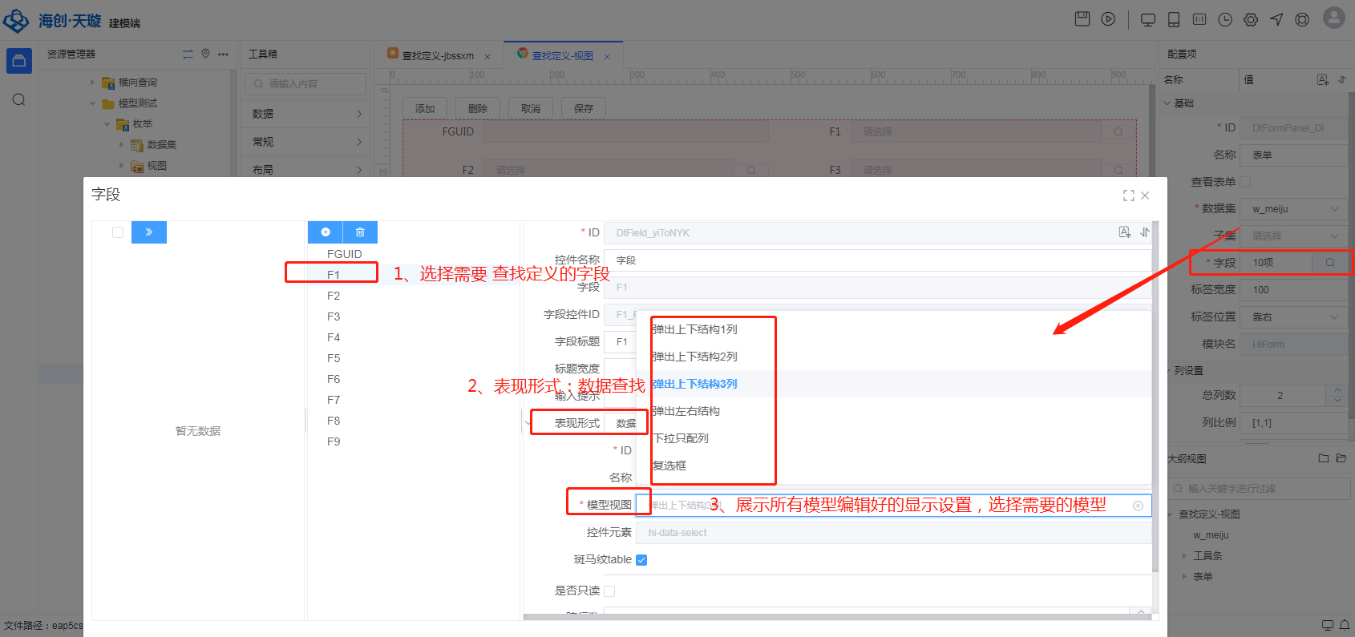Select 弹出左右结构 option in dropdown
The image size is (1355, 637).
point(686,411)
